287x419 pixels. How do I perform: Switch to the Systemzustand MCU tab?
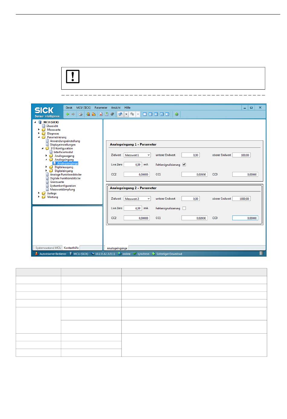coord(48,248)
